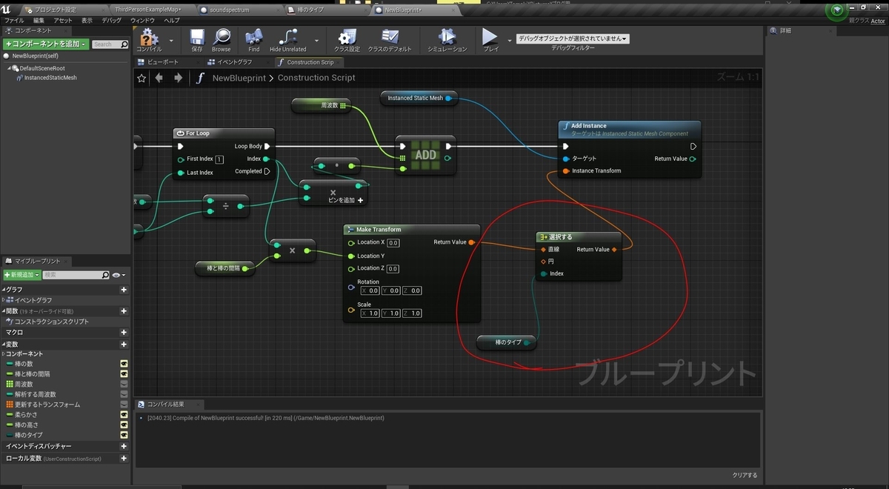Image resolution: width=889 pixels, height=489 pixels.
Task: Collapse the 変数 section
Action: point(3,344)
